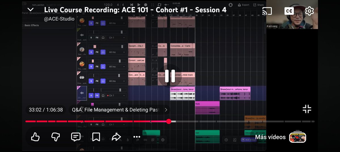Open FX on track 7 Tru...Lee
This screenshot has height=152, width=340.
(x=97, y=66)
